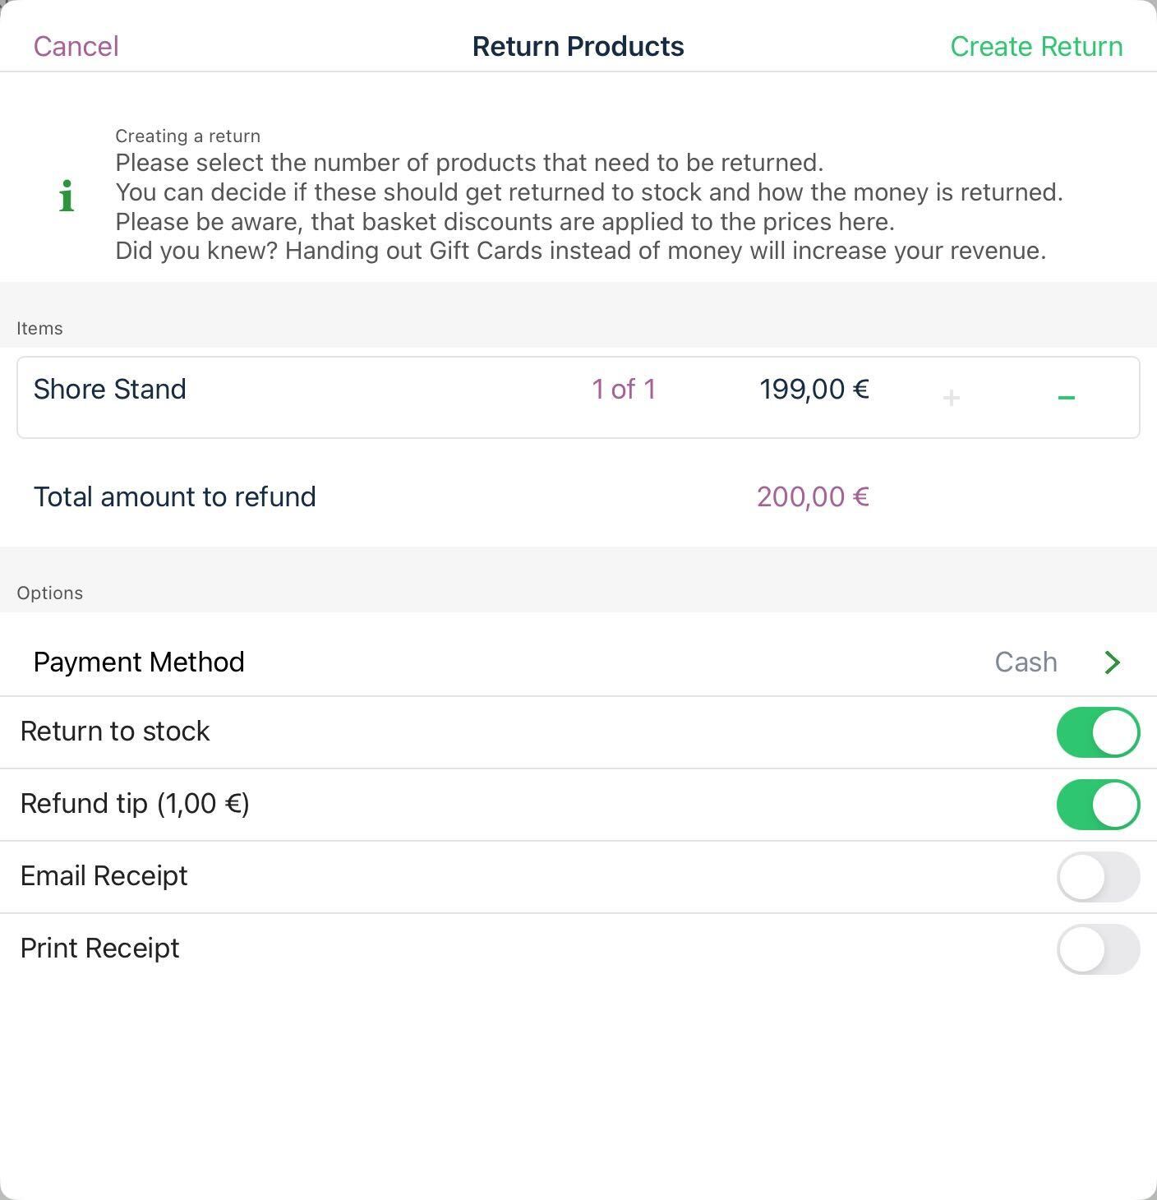Image resolution: width=1157 pixels, height=1200 pixels.
Task: Tap the green info icon
Action: click(x=67, y=196)
